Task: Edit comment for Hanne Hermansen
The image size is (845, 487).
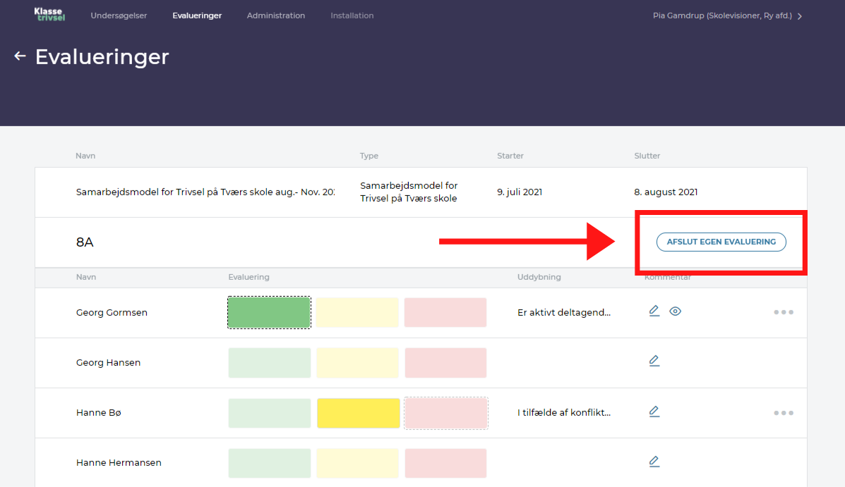Action: [654, 462]
